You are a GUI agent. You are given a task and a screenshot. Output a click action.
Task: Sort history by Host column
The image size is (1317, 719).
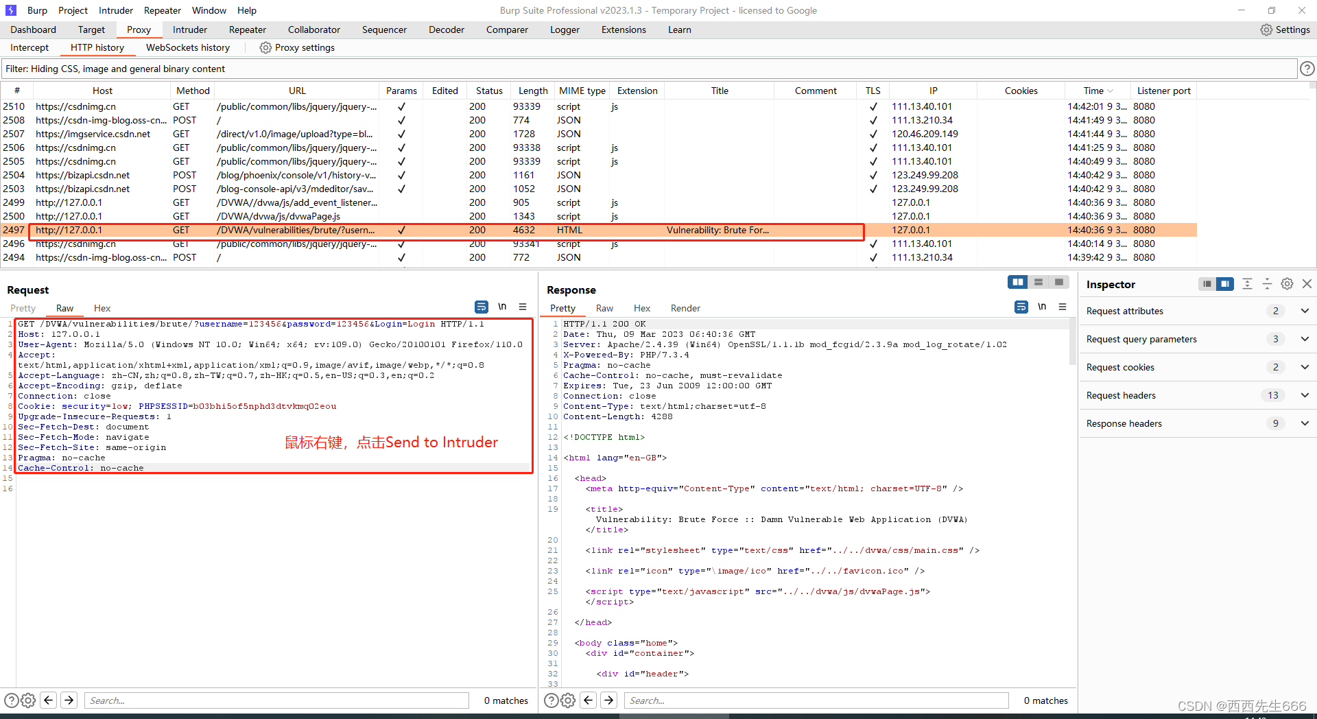(102, 91)
